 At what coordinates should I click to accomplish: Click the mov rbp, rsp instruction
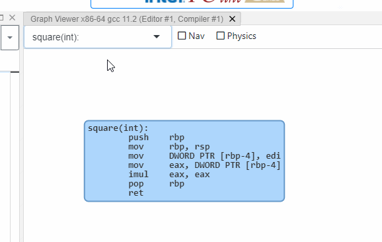pyautogui.click(x=169, y=147)
